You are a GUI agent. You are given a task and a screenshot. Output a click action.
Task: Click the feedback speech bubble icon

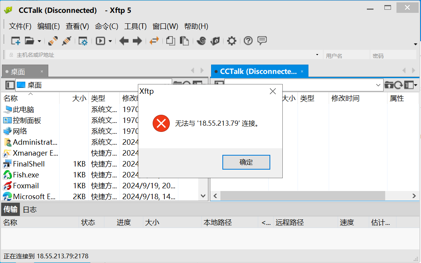[262, 41]
